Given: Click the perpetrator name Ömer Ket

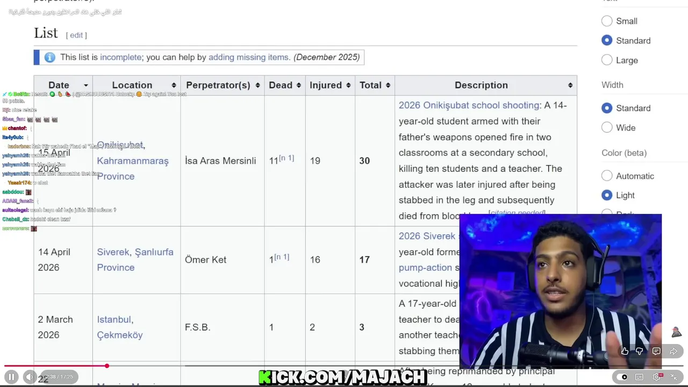Looking at the screenshot, I should (205, 260).
